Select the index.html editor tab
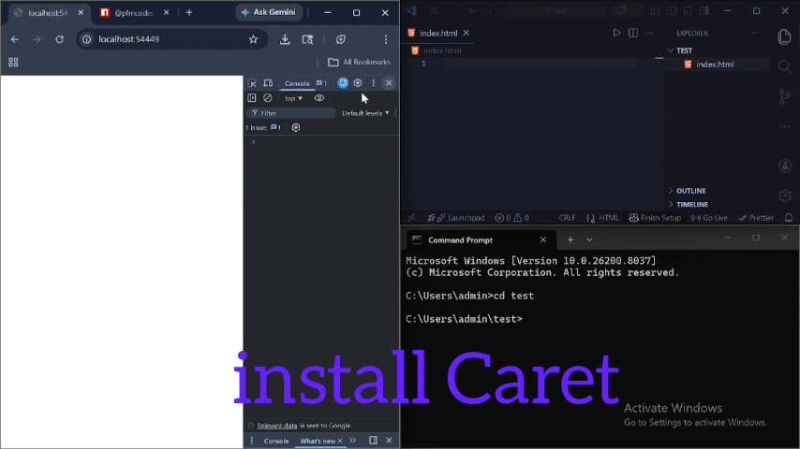The width and height of the screenshot is (800, 449). tap(439, 33)
